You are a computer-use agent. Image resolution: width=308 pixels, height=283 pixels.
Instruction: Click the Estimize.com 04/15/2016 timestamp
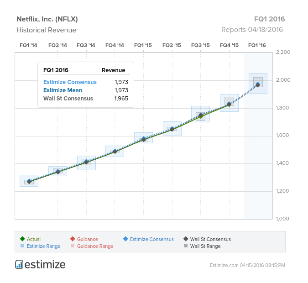pos(247,265)
